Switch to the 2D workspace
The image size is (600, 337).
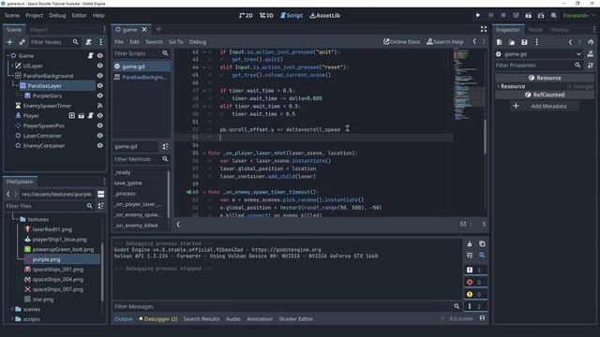click(246, 15)
